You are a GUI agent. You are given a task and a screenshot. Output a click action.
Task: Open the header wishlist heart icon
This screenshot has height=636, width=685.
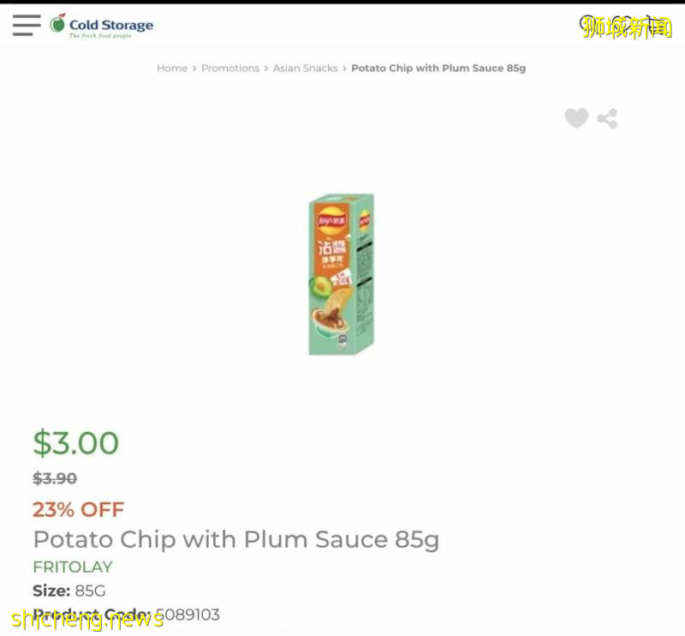pos(622,26)
